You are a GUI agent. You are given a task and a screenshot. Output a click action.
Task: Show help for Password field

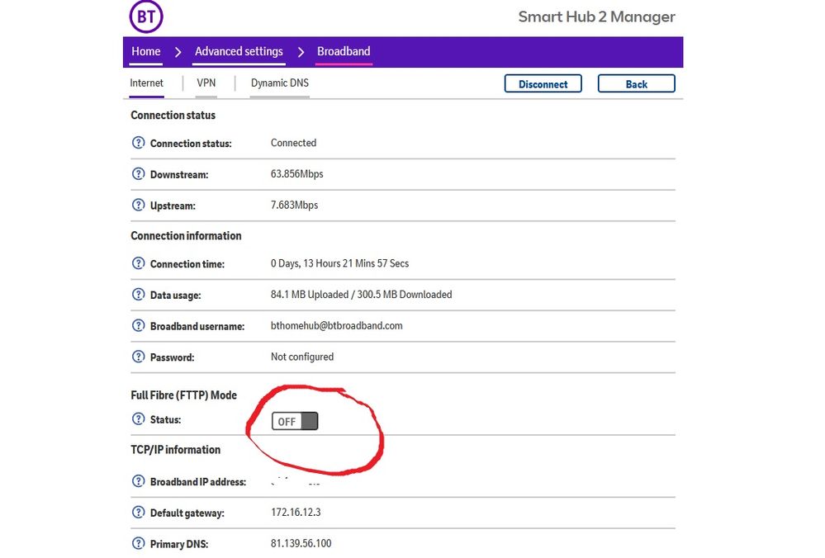click(139, 357)
